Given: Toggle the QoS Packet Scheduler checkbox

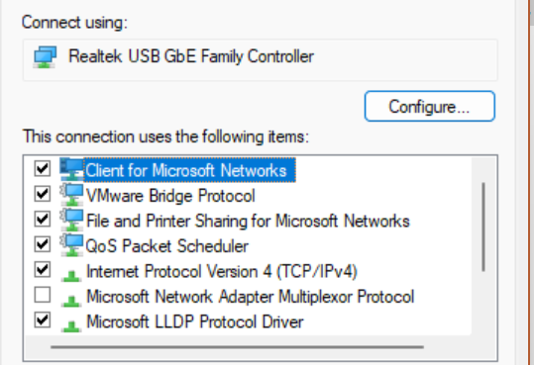Looking at the screenshot, I should click(x=43, y=244).
